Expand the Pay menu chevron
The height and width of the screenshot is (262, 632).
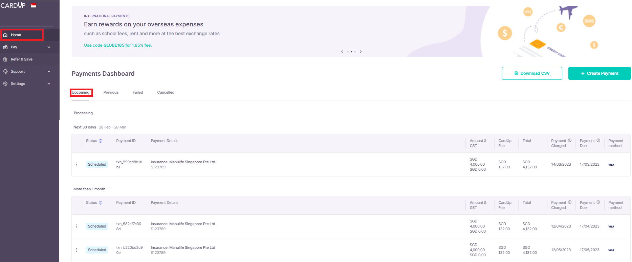point(49,47)
